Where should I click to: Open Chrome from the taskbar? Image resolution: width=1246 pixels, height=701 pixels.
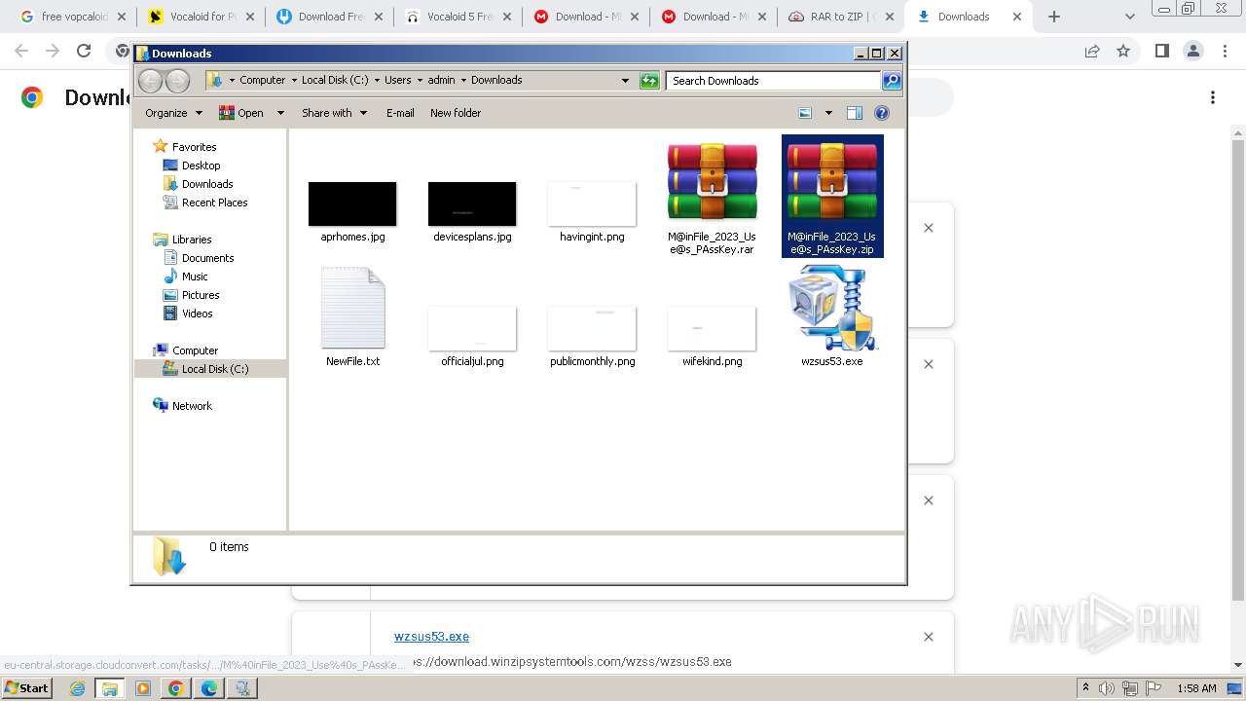point(176,688)
